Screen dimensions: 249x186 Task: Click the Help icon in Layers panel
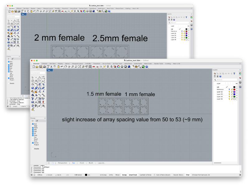[220, 76]
